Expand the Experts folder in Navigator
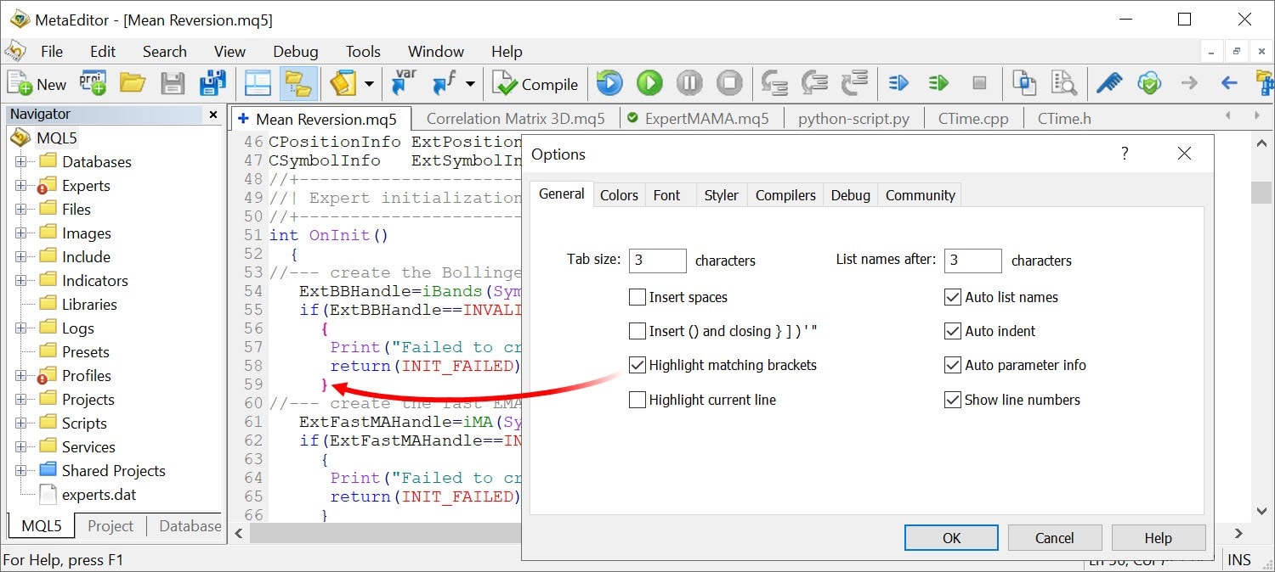This screenshot has width=1275, height=572. [20, 186]
